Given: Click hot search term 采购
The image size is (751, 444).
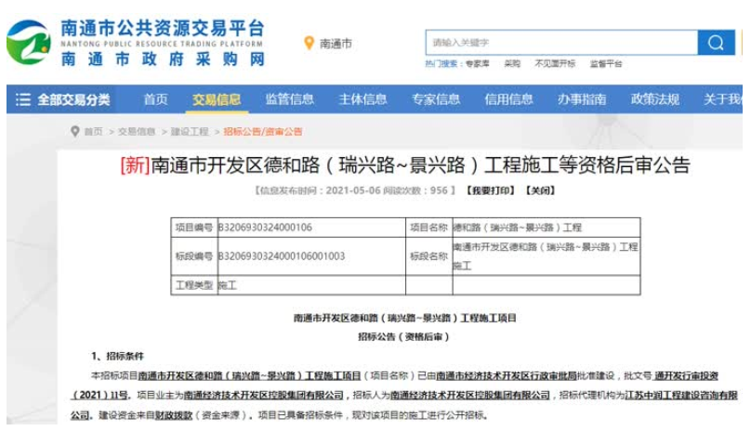Looking at the screenshot, I should click(x=512, y=64).
